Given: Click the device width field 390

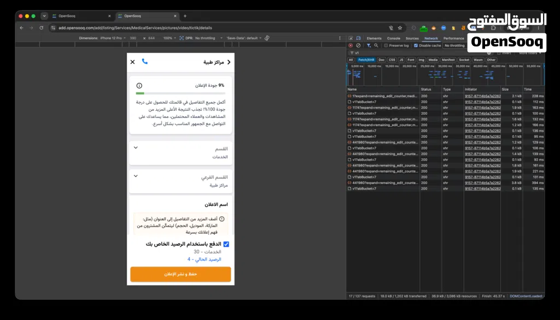Looking at the screenshot, I should tap(133, 38).
